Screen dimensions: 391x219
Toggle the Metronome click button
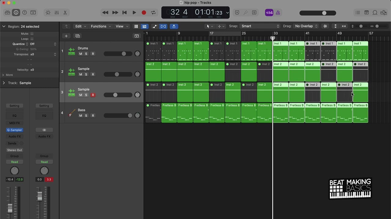pyautogui.click(x=278, y=12)
